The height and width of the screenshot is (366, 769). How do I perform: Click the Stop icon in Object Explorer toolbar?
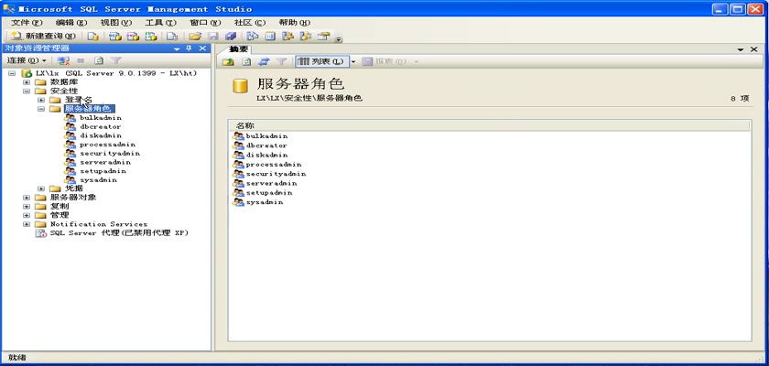tap(81, 60)
